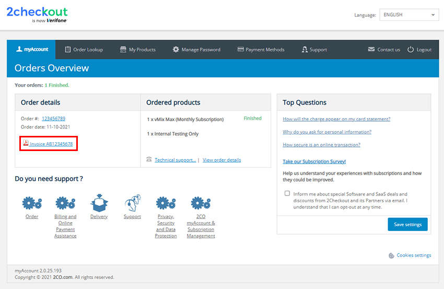Go to My Products tab
The width and height of the screenshot is (444, 289).
(x=138, y=50)
